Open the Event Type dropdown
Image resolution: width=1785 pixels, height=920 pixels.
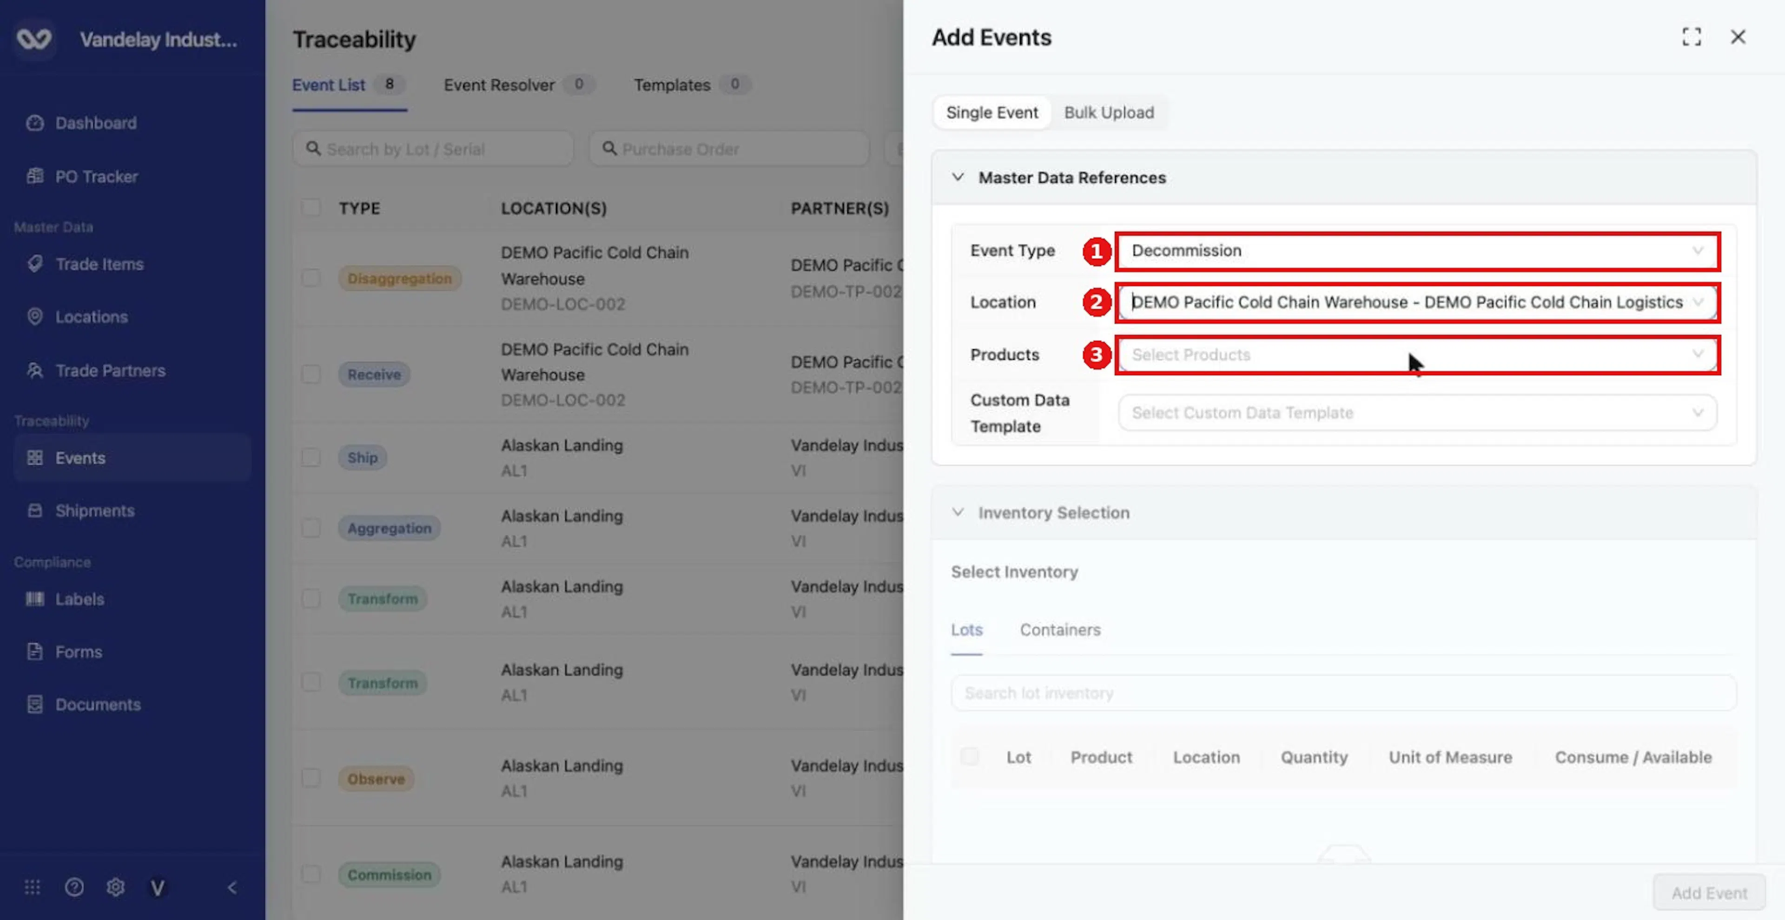[x=1417, y=251]
